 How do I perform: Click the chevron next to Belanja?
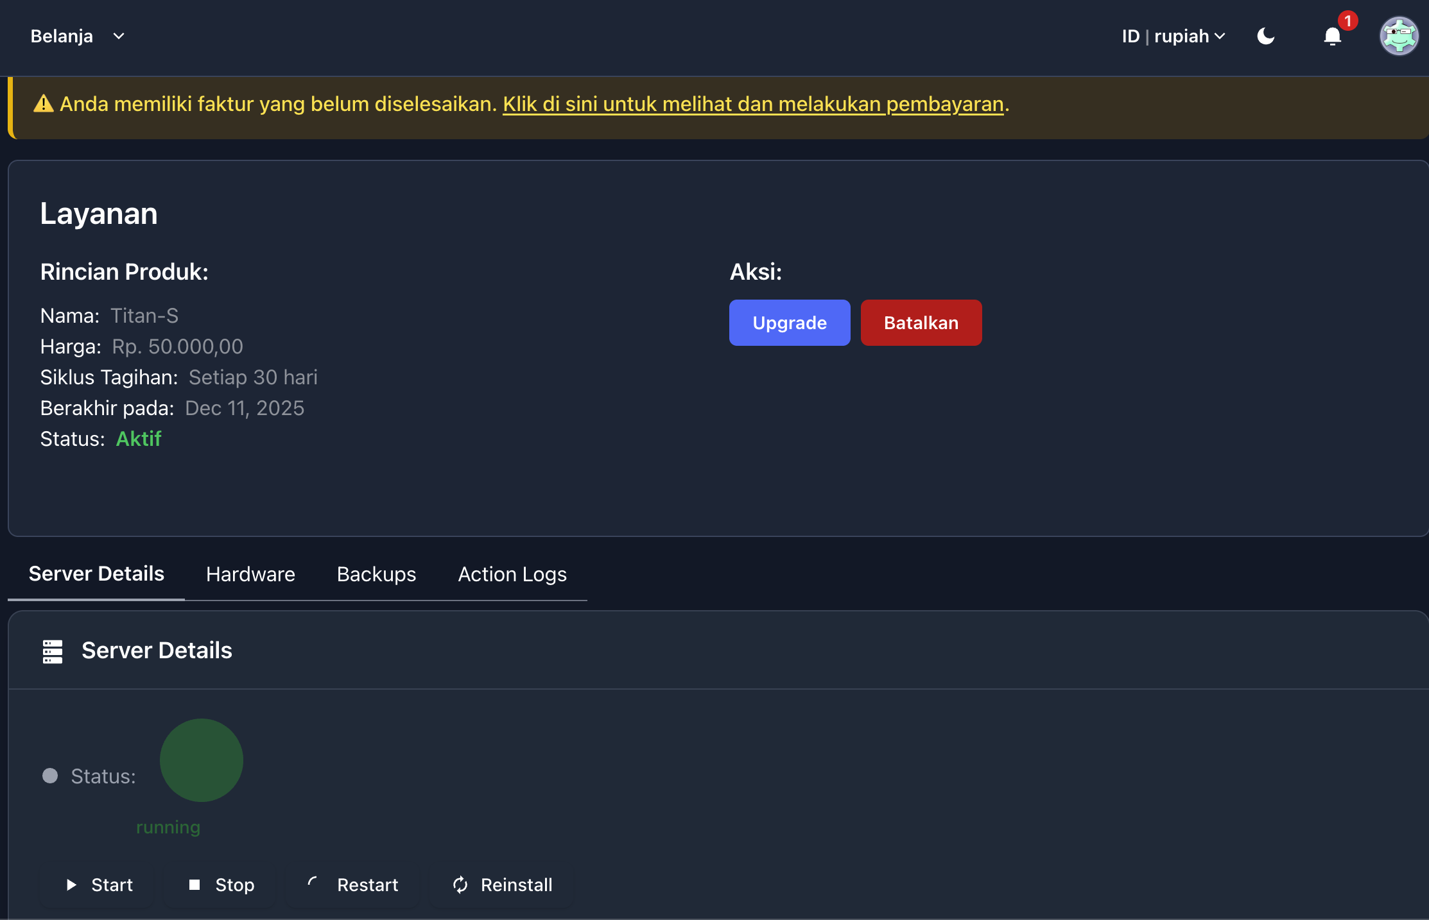(119, 37)
